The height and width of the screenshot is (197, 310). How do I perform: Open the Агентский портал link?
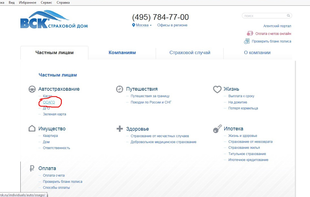(277, 26)
